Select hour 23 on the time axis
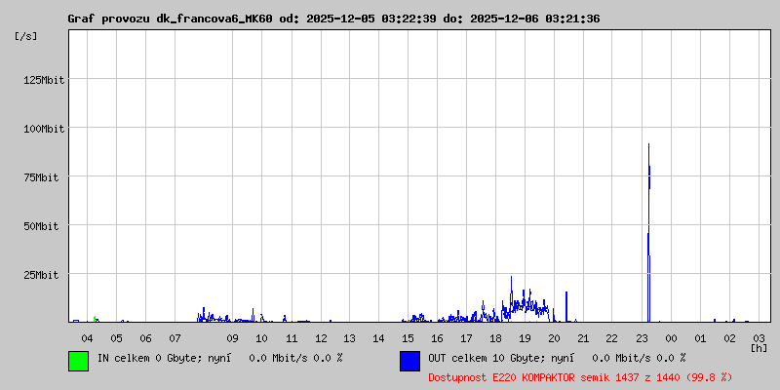The image size is (780, 390). 642,337
